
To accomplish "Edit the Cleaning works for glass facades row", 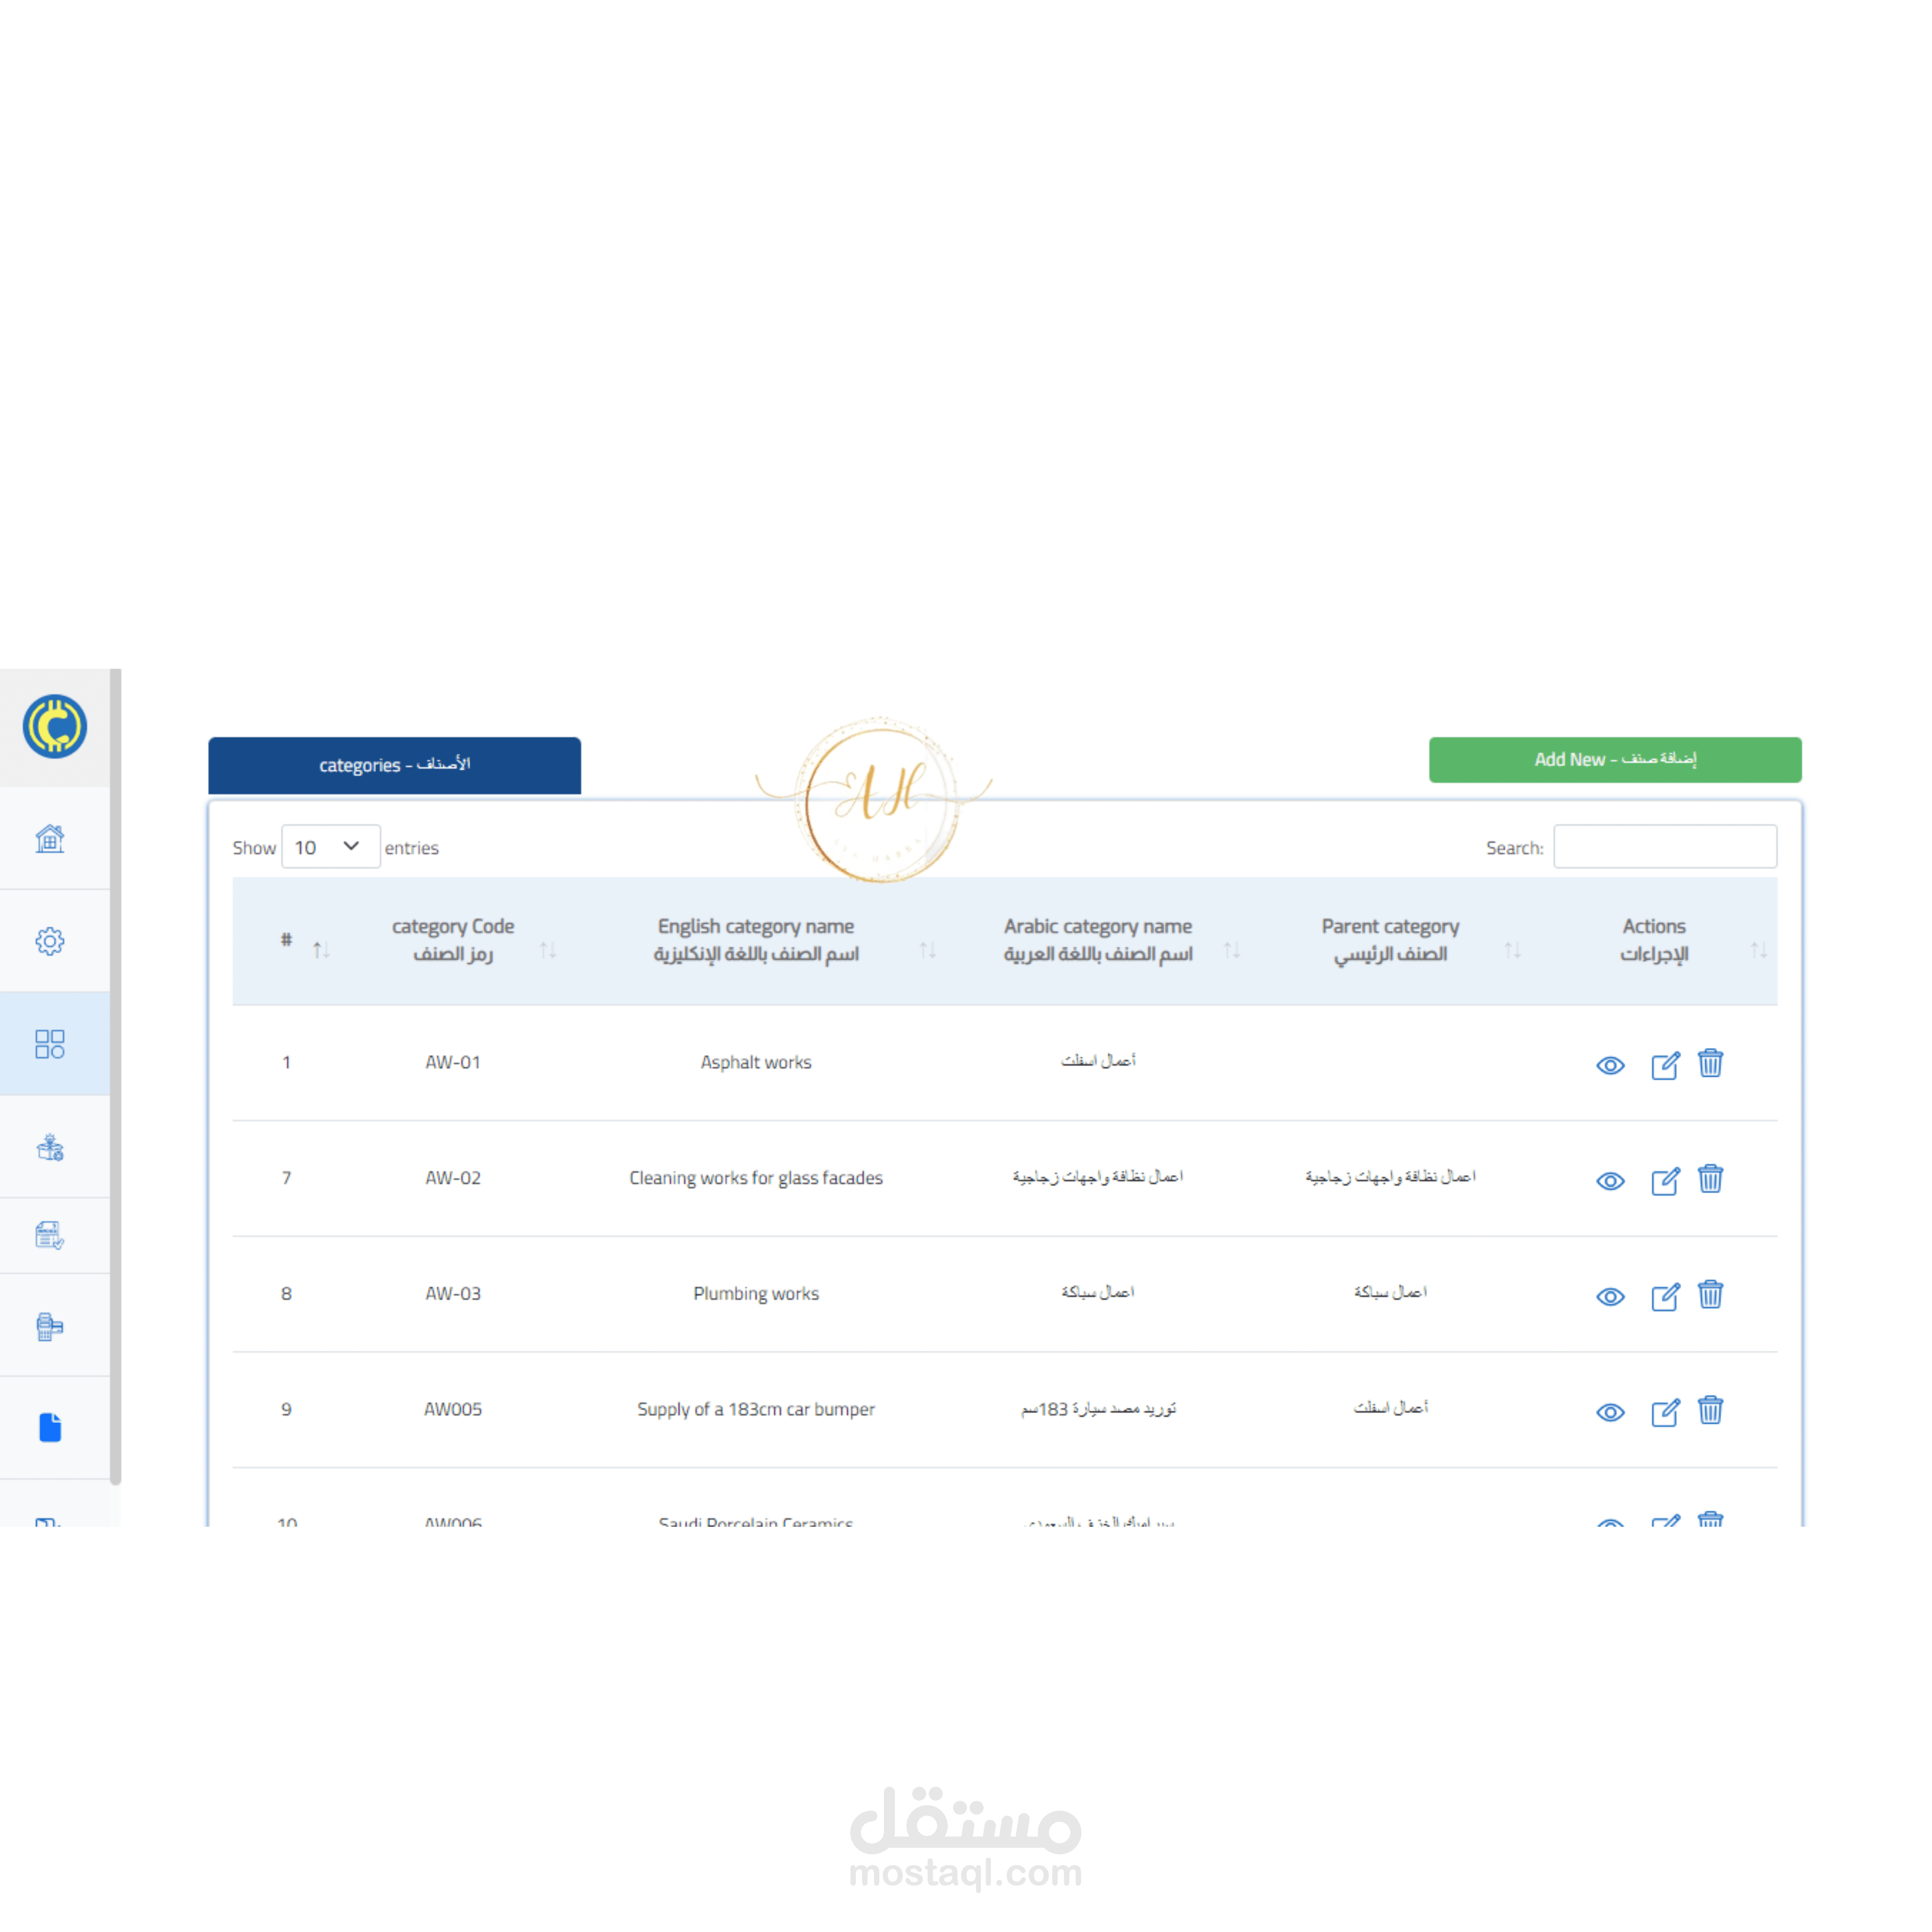I will coord(1665,1180).
